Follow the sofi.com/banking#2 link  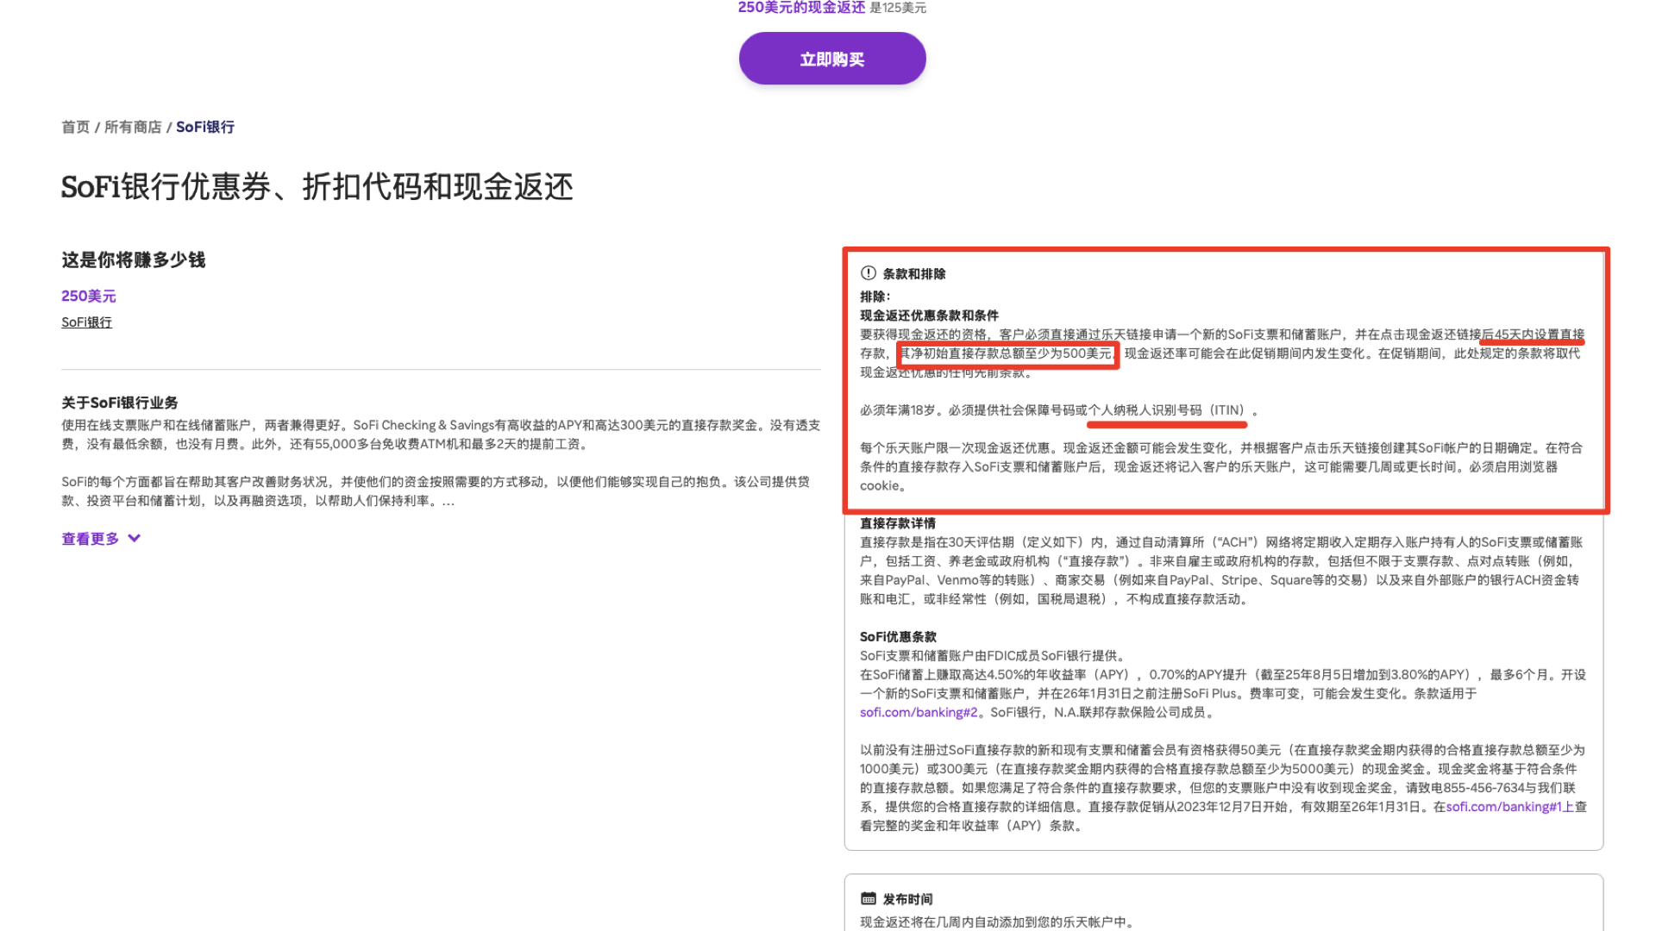pos(919,712)
